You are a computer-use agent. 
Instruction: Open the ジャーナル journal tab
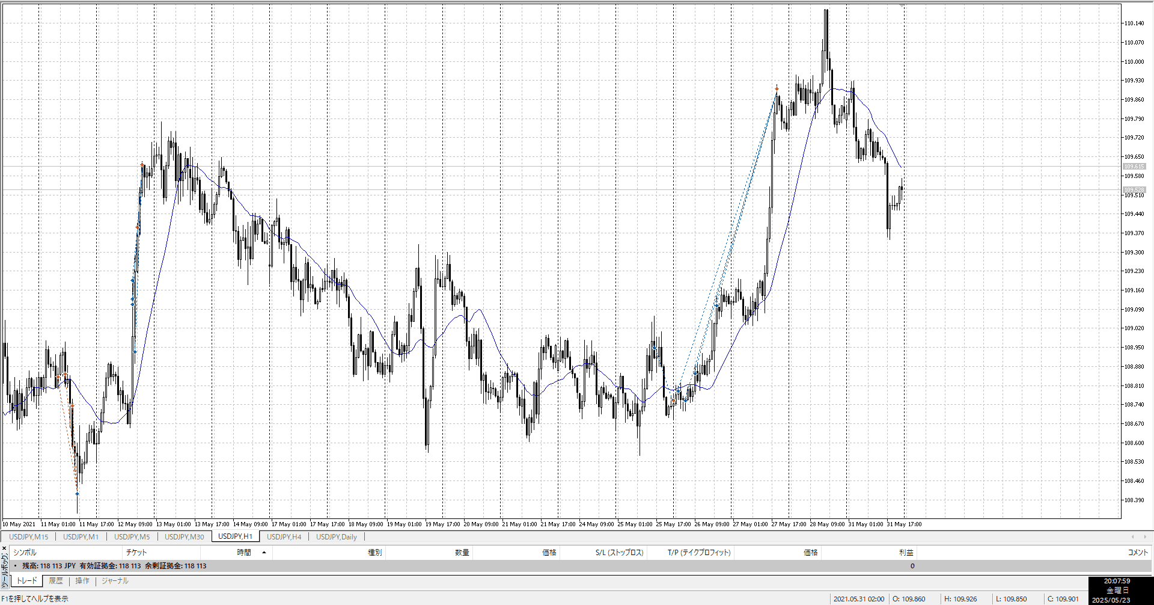[115, 581]
